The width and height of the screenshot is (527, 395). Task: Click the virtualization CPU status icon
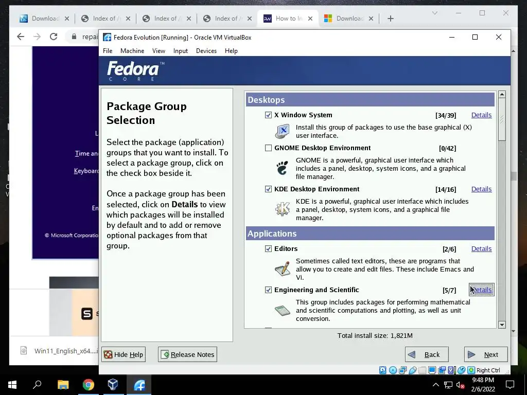(x=451, y=370)
